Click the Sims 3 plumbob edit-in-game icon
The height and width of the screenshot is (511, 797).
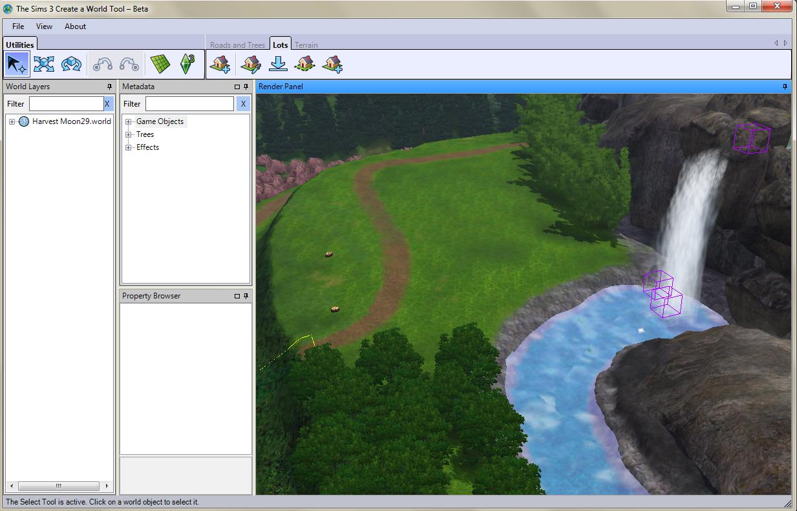pyautogui.click(x=187, y=64)
